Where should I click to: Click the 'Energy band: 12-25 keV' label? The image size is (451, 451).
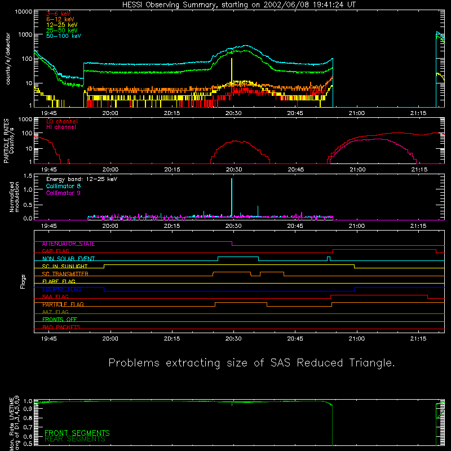[x=82, y=179]
